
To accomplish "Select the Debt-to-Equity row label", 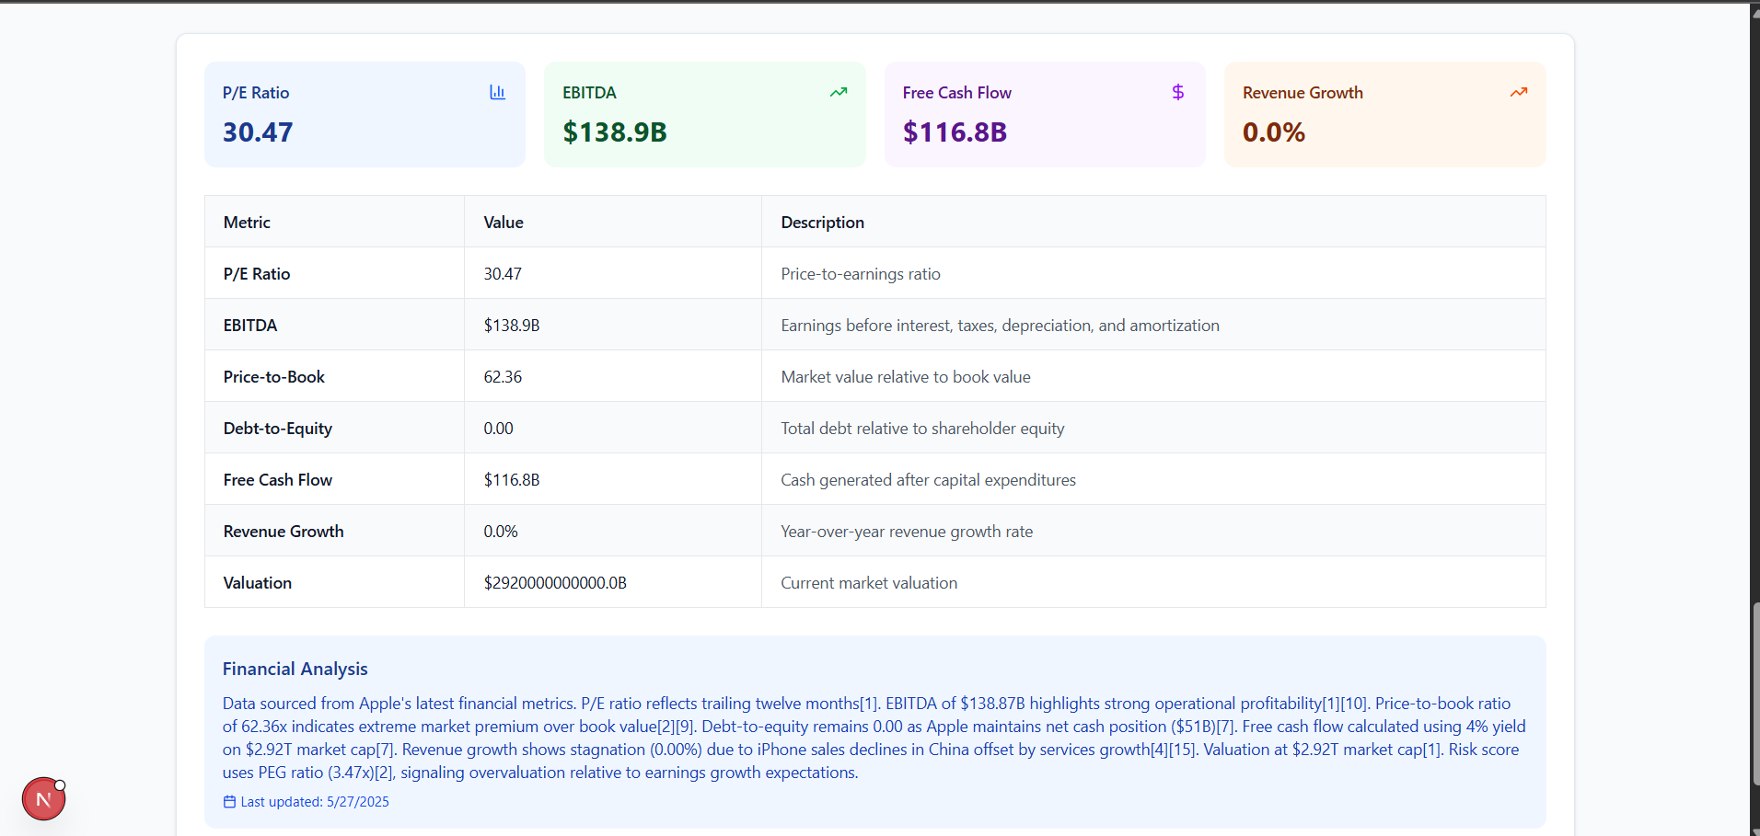I will [277, 429].
